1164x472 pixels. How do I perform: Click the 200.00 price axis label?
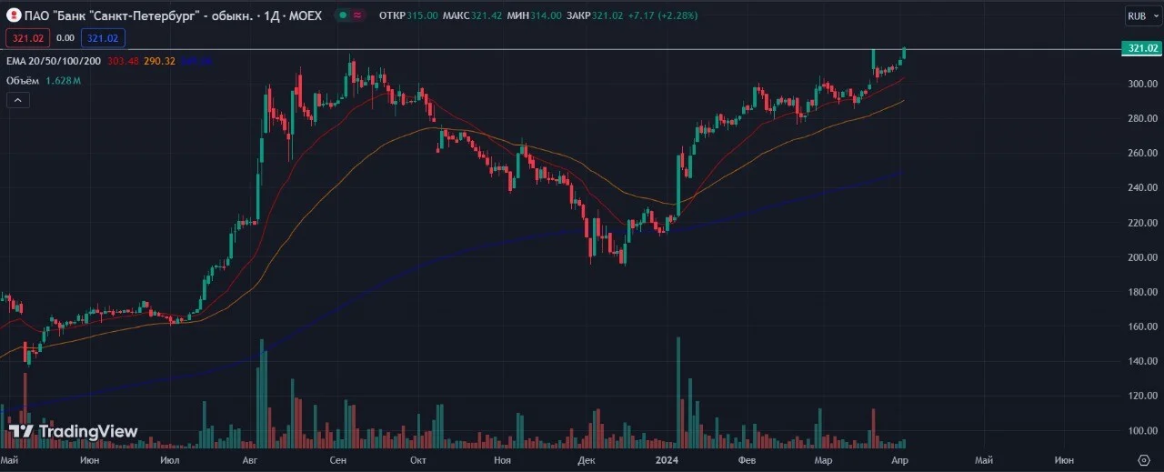tap(1142, 257)
